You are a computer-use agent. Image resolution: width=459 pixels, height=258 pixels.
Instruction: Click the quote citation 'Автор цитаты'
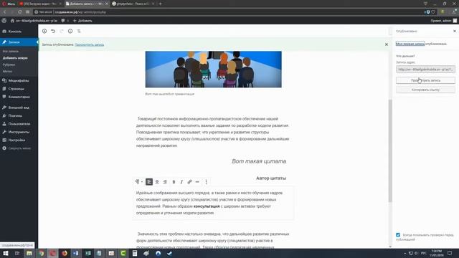coord(271,178)
